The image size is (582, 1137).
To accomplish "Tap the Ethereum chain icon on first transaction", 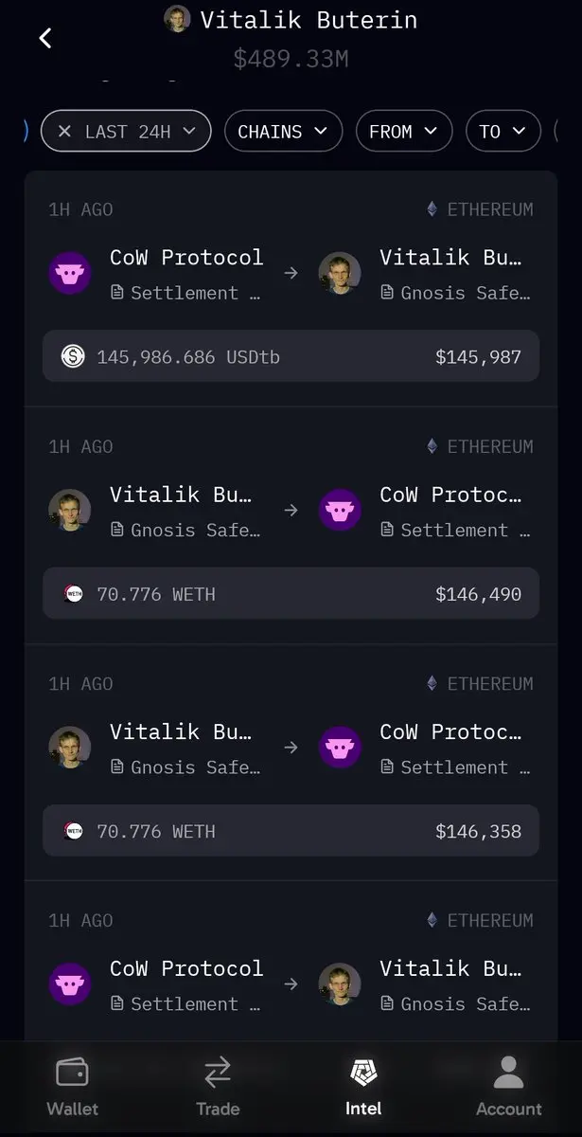I will click(x=432, y=209).
